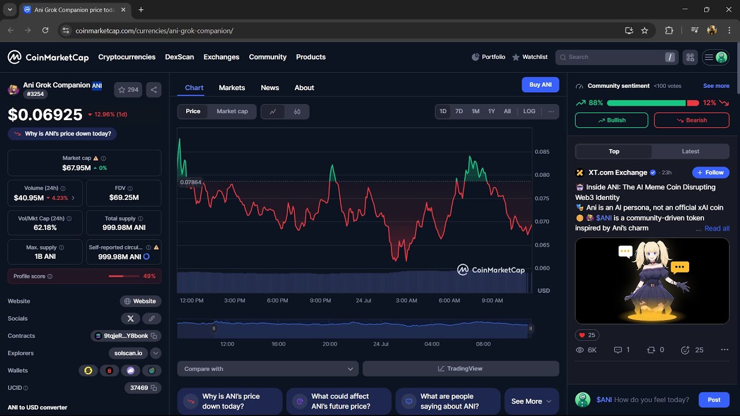Screen dimensions: 740x416
Task: Open Watchlist in header
Action: pos(530,57)
